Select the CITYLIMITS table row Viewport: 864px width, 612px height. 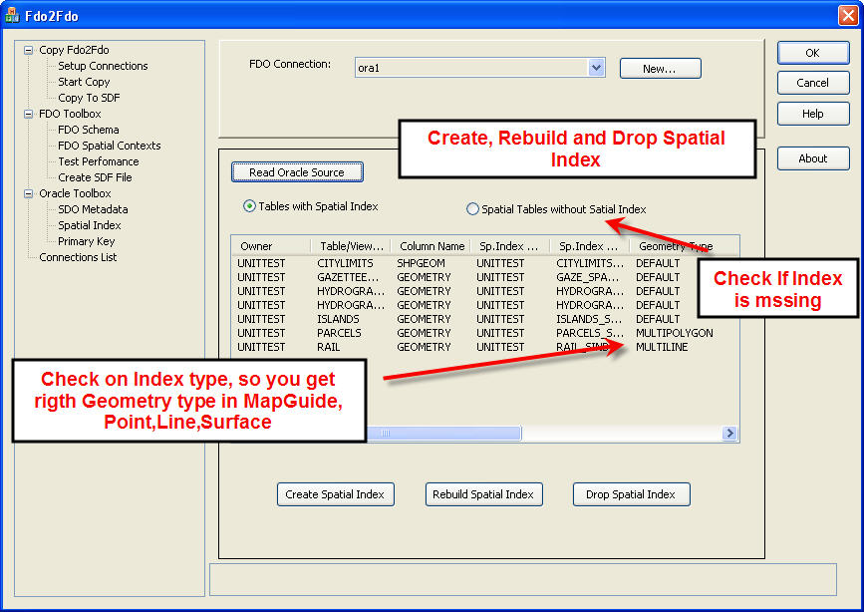coord(485,263)
